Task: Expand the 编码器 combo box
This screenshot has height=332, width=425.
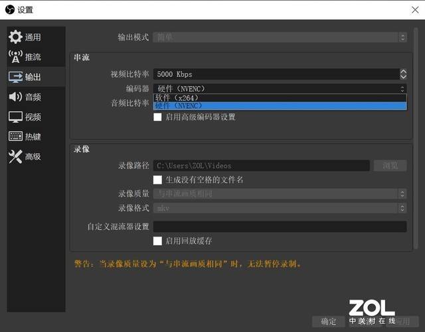Action: tap(280, 89)
